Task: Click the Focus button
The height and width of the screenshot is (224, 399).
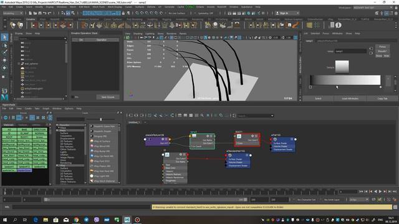Action: [x=382, y=47]
